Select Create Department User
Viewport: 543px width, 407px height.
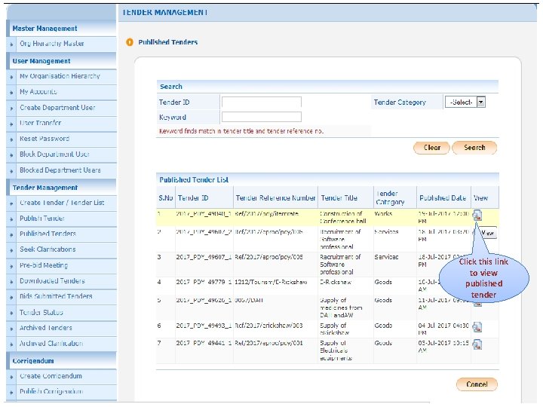[57, 108]
